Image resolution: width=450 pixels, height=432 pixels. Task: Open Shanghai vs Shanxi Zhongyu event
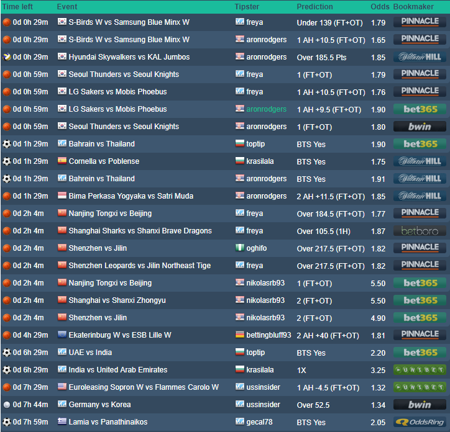pyautogui.click(x=117, y=300)
